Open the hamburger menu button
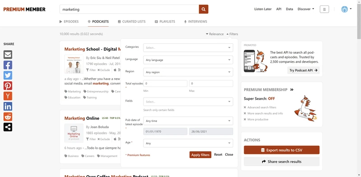 pyautogui.click(x=324, y=9)
